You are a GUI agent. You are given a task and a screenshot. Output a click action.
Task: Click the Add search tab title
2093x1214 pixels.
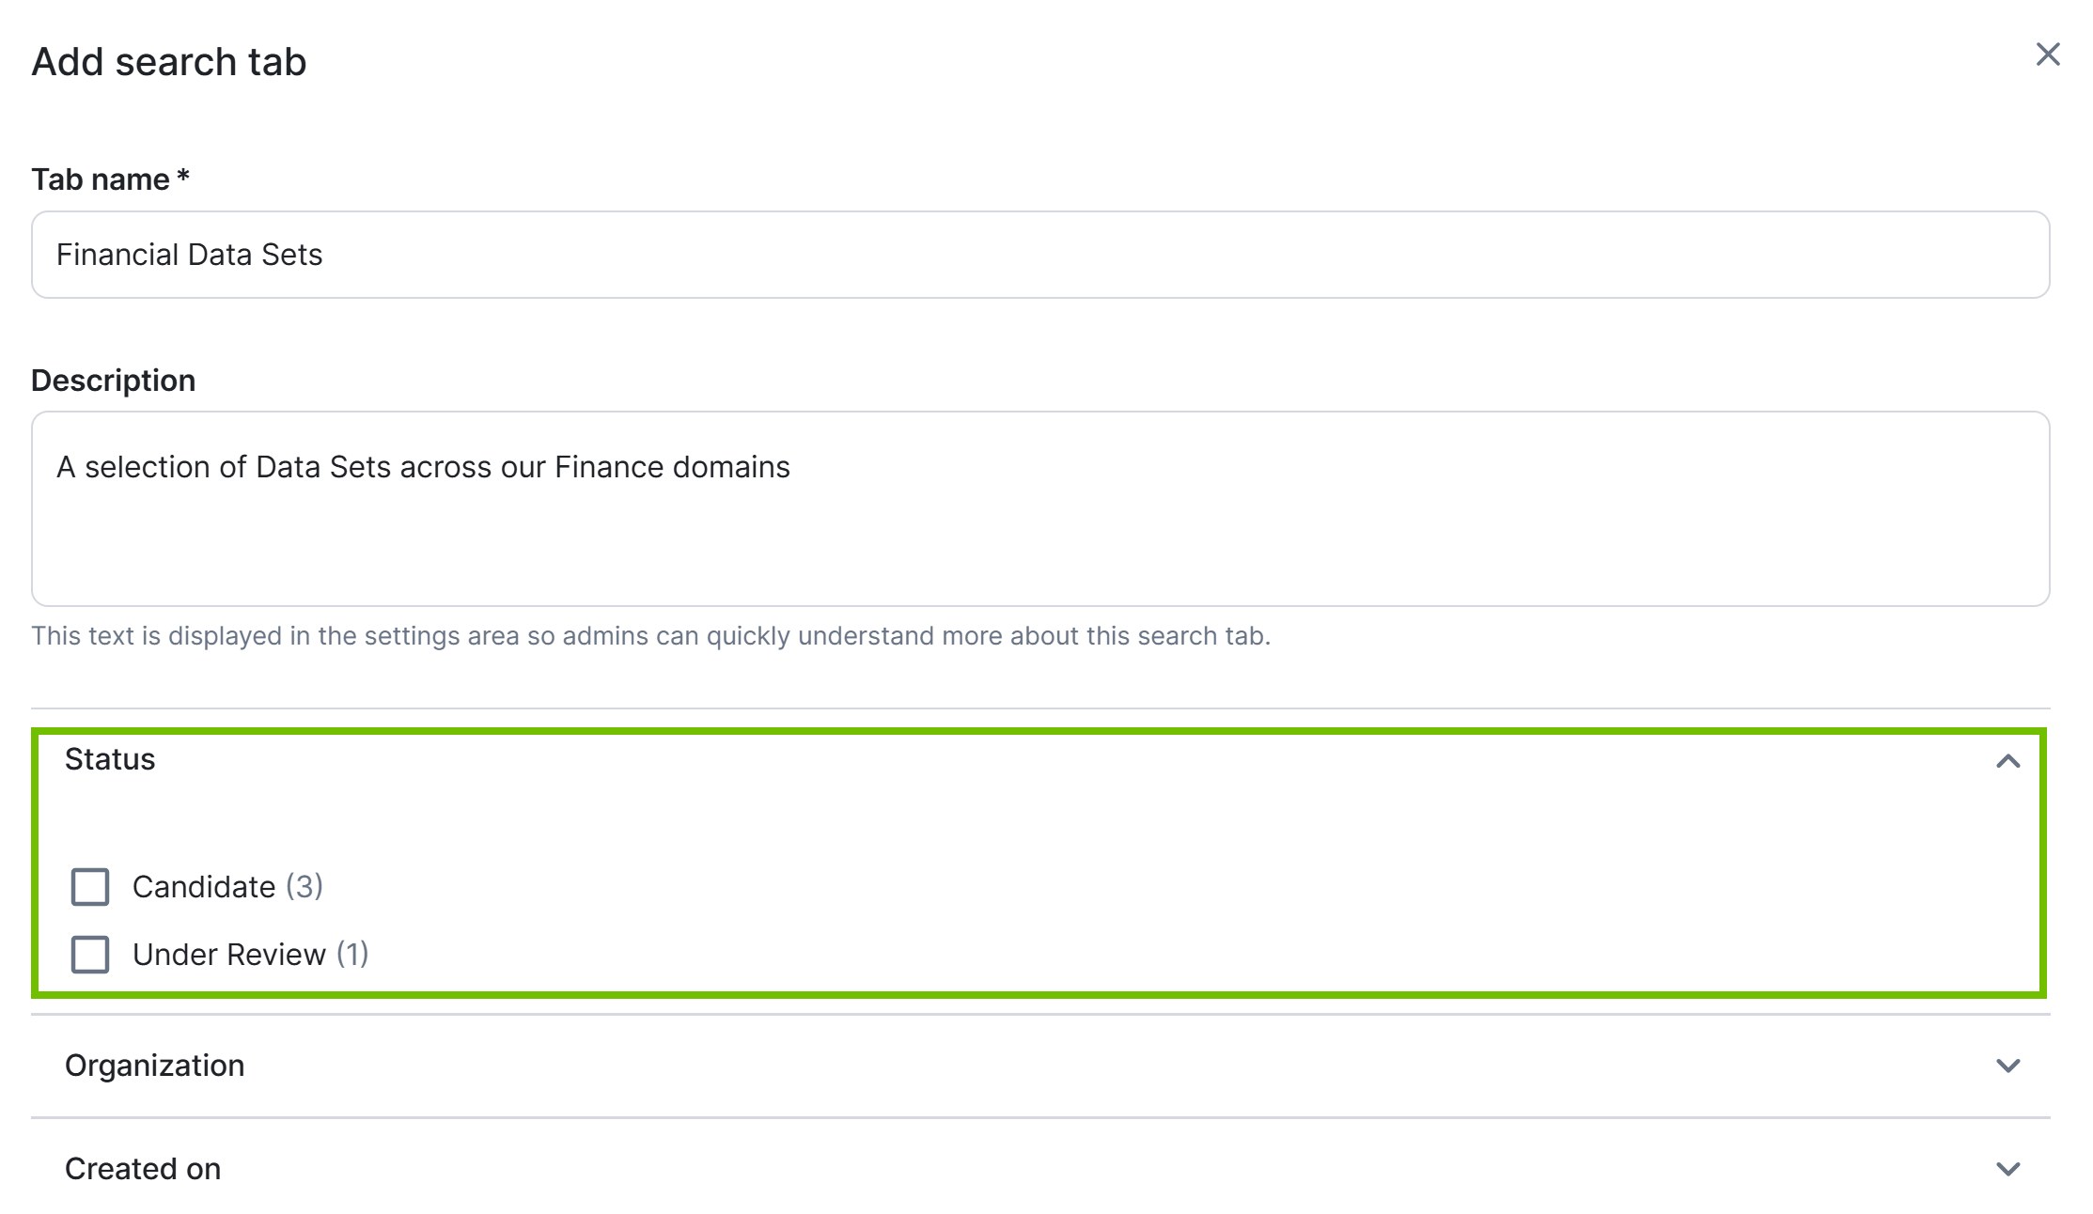[x=168, y=60]
